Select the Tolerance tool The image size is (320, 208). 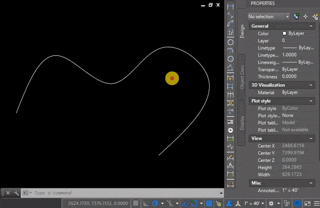point(230,122)
